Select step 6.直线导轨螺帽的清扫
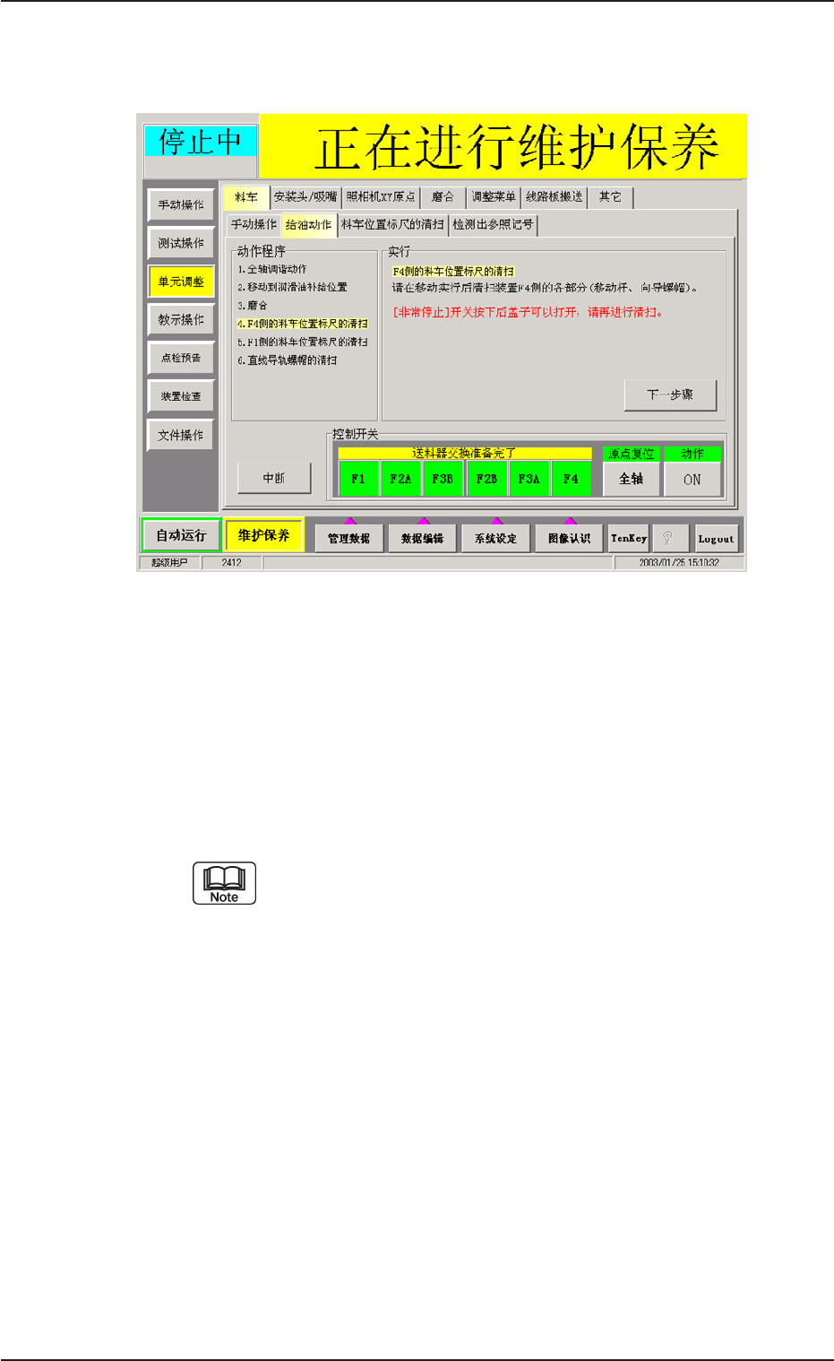 pyautogui.click(x=288, y=360)
